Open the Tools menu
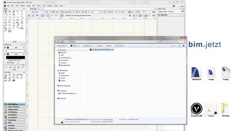 [39, 6]
